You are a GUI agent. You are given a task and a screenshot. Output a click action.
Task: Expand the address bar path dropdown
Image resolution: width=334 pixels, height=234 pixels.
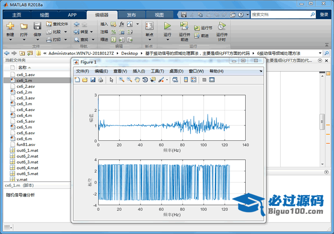320,53
